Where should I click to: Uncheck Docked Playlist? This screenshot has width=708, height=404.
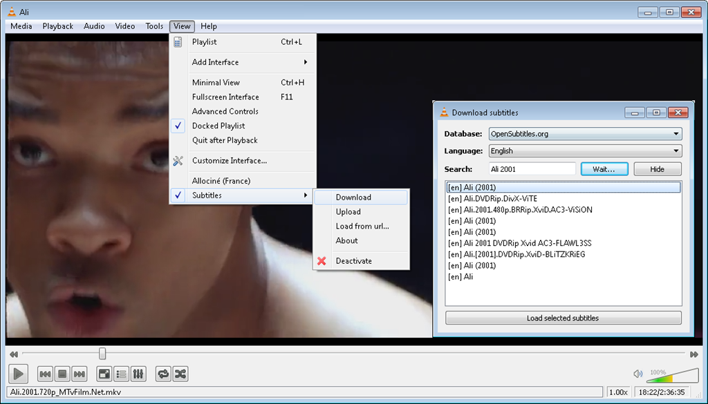tap(243, 126)
